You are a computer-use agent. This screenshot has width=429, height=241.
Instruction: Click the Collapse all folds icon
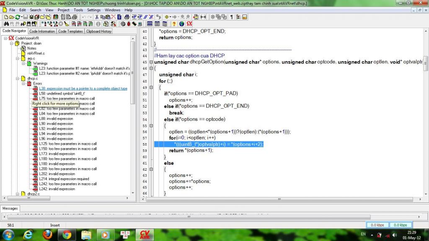point(224,17)
